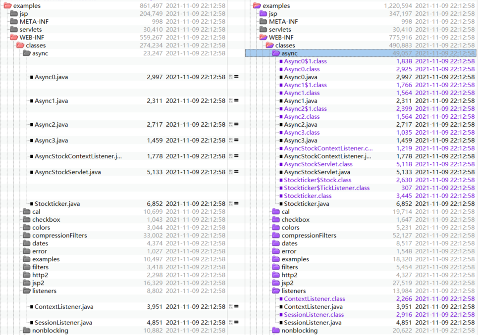Select Async2.java in the left pane
The width and height of the screenshot is (478, 335).
point(51,125)
